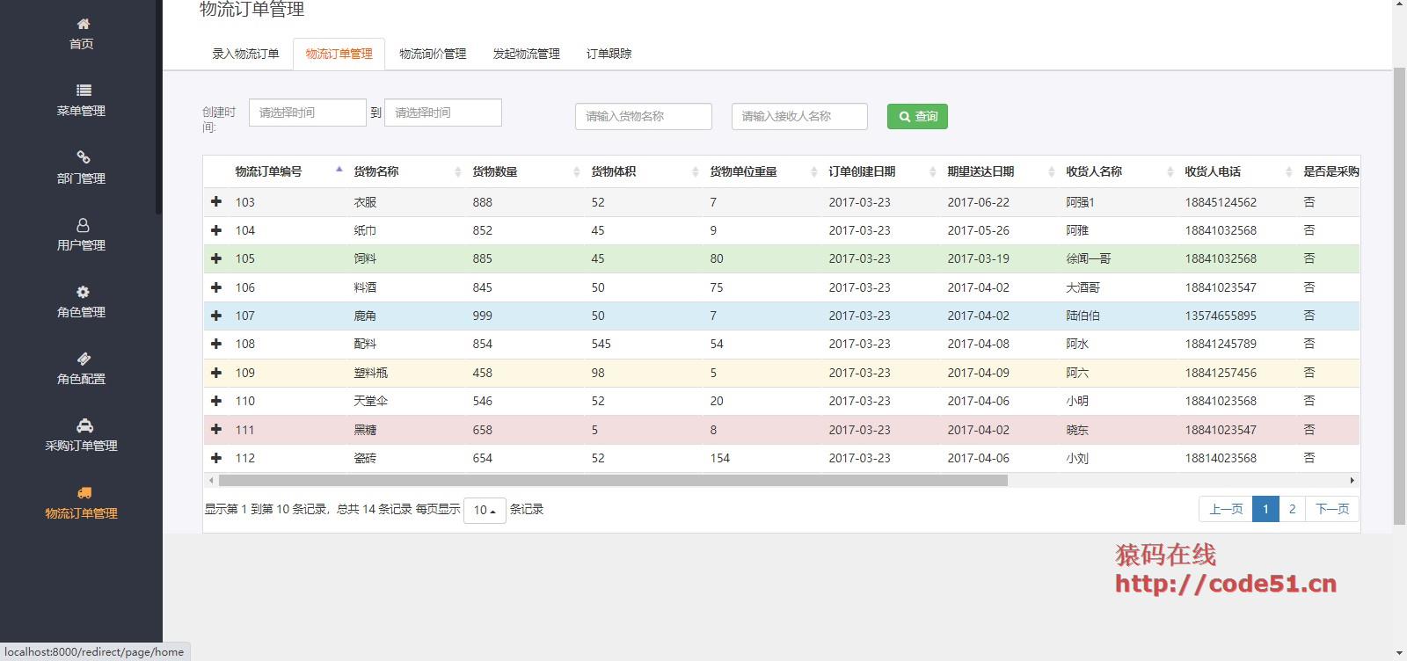Image resolution: width=1407 pixels, height=661 pixels.
Task: Open department management sidebar icon
Action: (x=83, y=156)
